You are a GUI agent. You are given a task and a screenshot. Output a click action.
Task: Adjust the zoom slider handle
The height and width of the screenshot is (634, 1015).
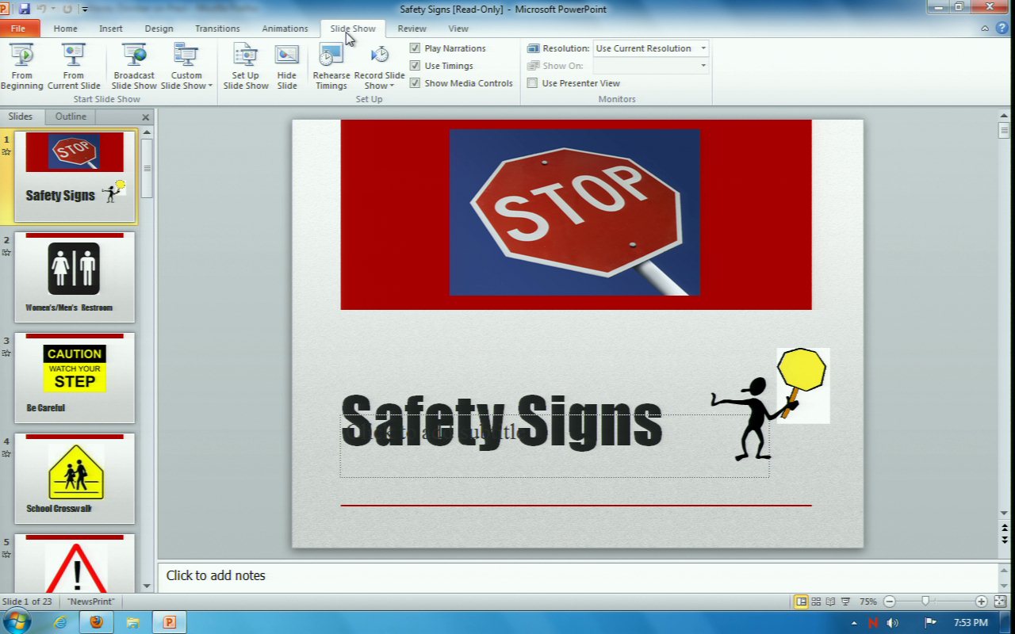(x=925, y=602)
